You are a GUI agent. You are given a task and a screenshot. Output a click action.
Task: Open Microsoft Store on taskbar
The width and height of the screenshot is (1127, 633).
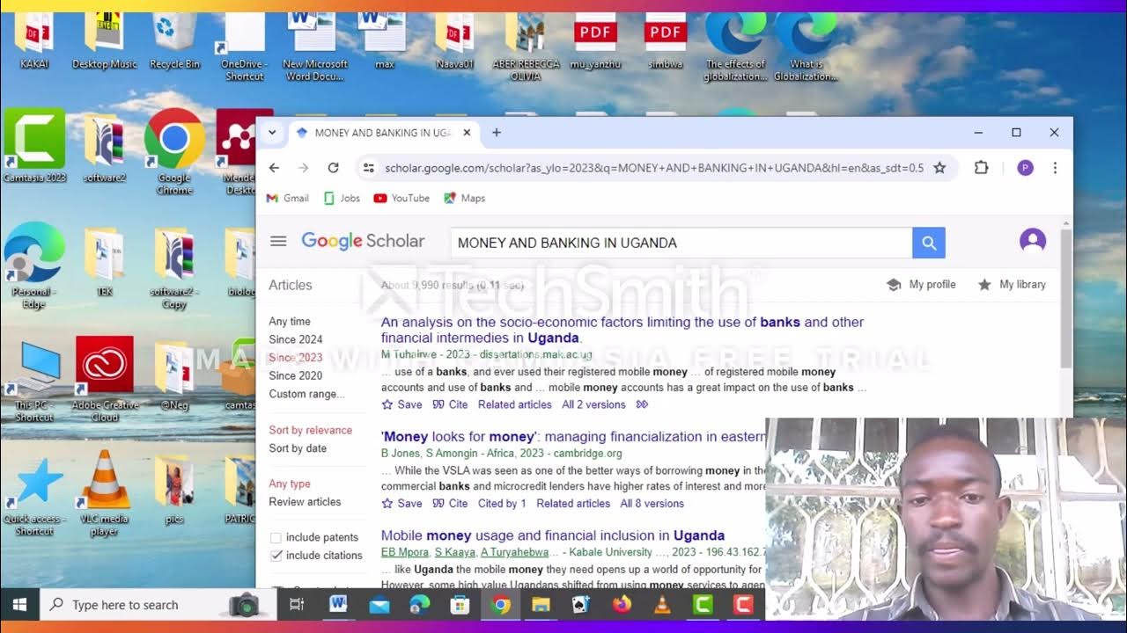[460, 605]
